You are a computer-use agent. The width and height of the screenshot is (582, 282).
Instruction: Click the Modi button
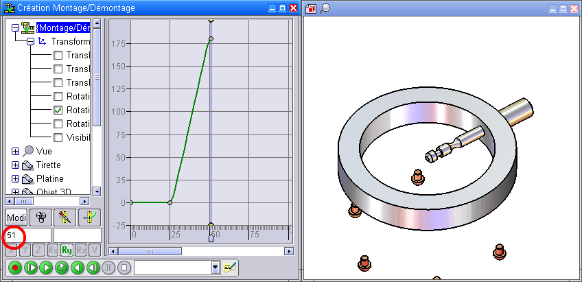coord(16,218)
